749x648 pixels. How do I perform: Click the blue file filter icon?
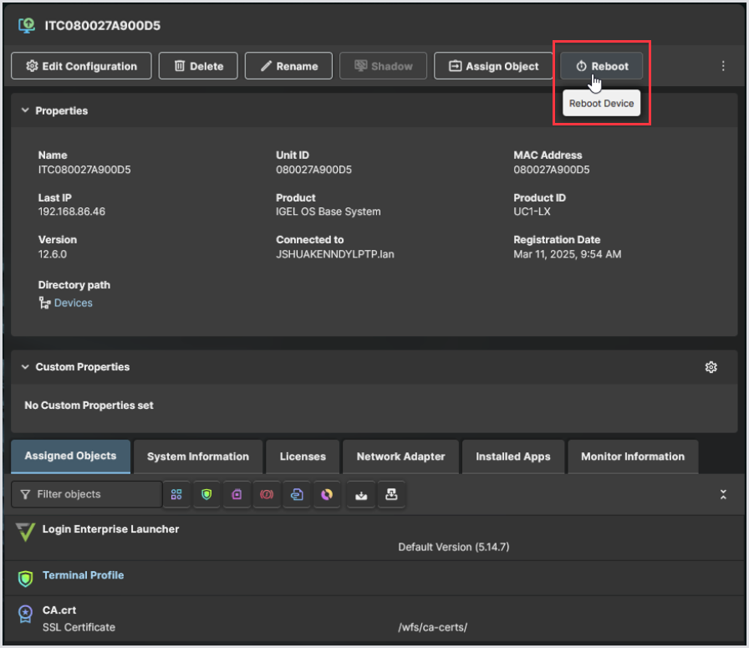[x=297, y=495]
